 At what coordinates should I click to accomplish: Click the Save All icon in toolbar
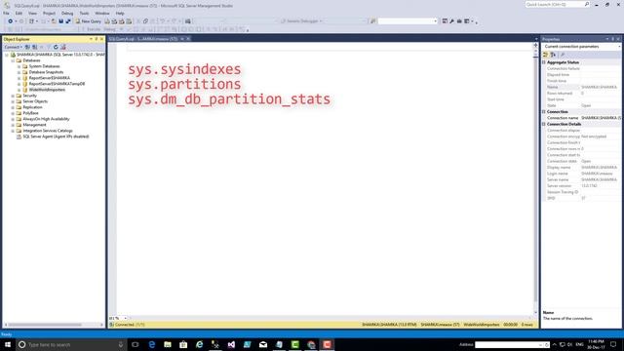(x=68, y=21)
